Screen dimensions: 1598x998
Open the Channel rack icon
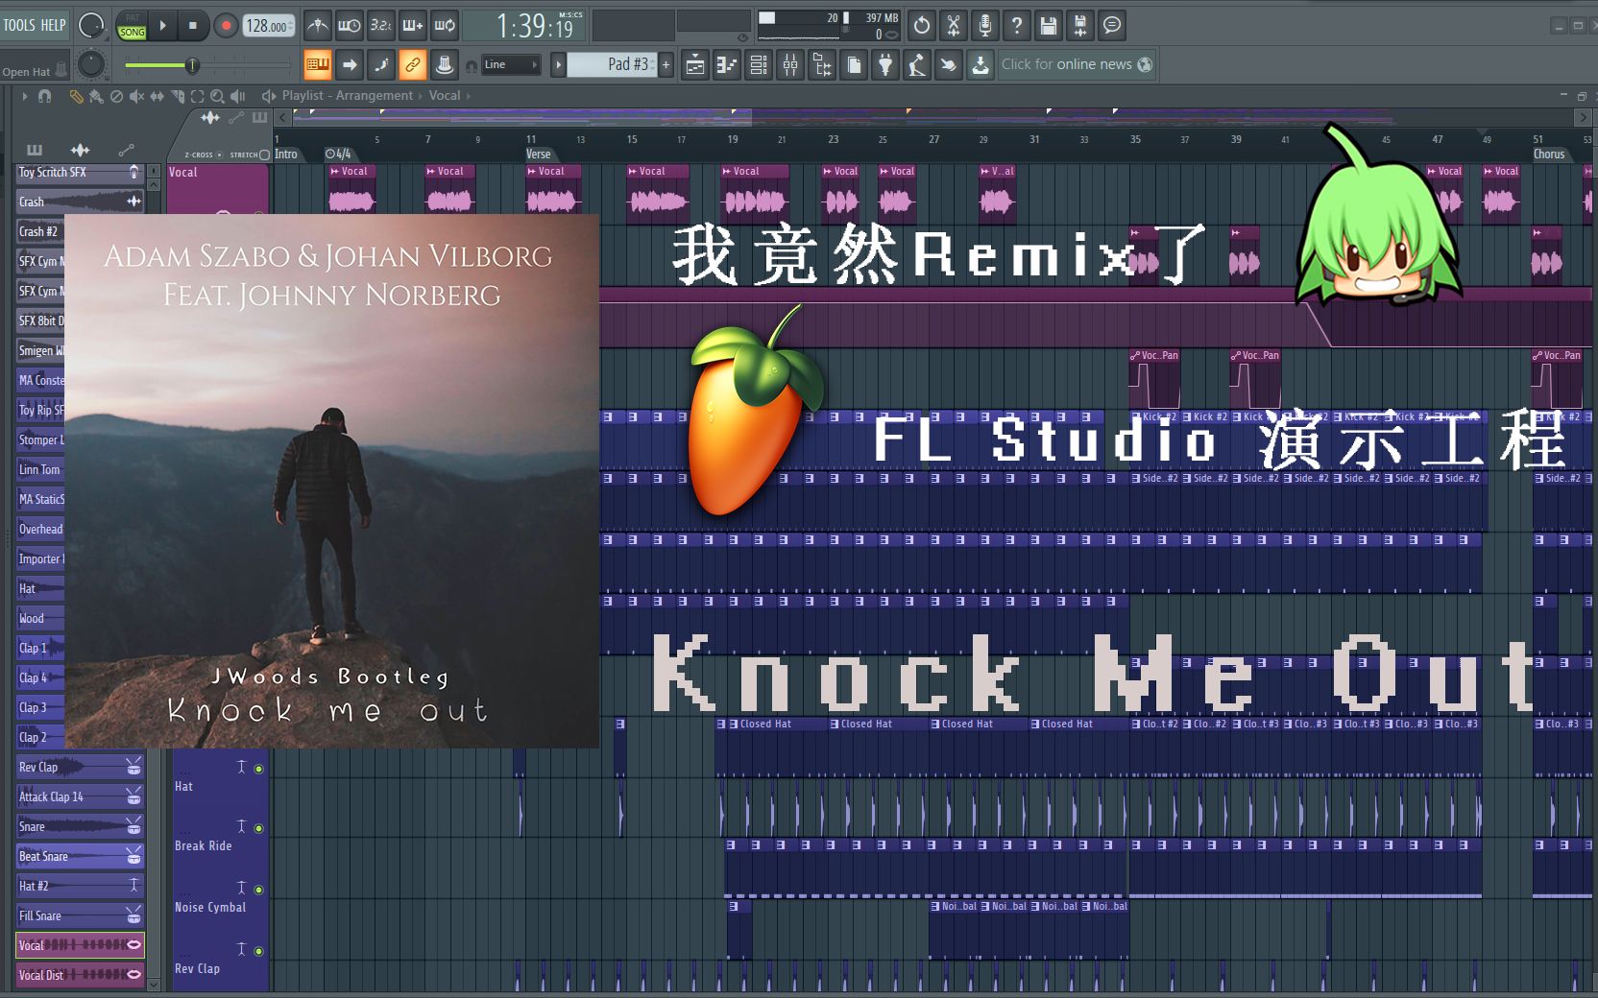point(759,65)
